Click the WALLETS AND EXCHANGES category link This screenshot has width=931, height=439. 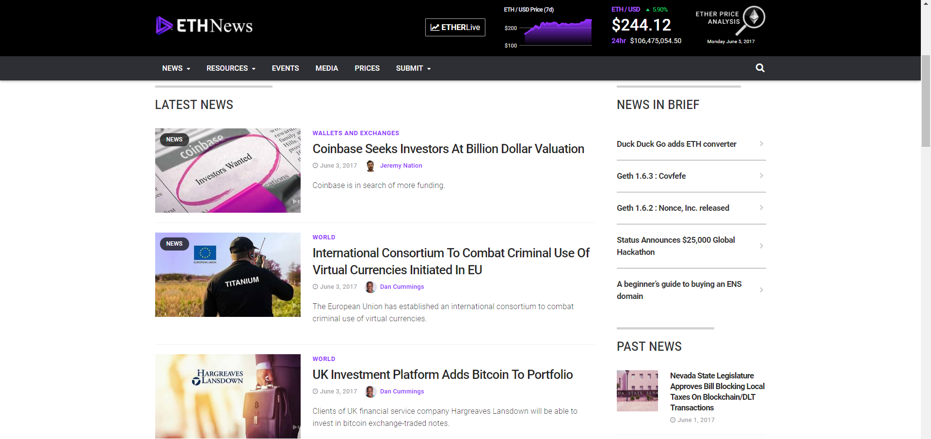point(356,133)
